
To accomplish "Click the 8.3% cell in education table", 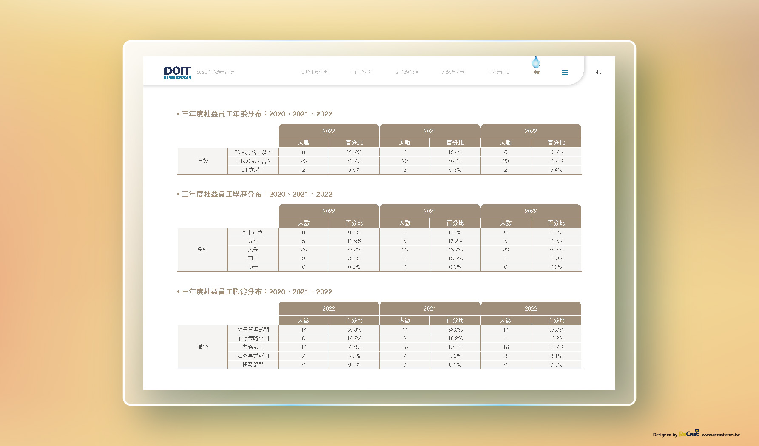I will (354, 258).
